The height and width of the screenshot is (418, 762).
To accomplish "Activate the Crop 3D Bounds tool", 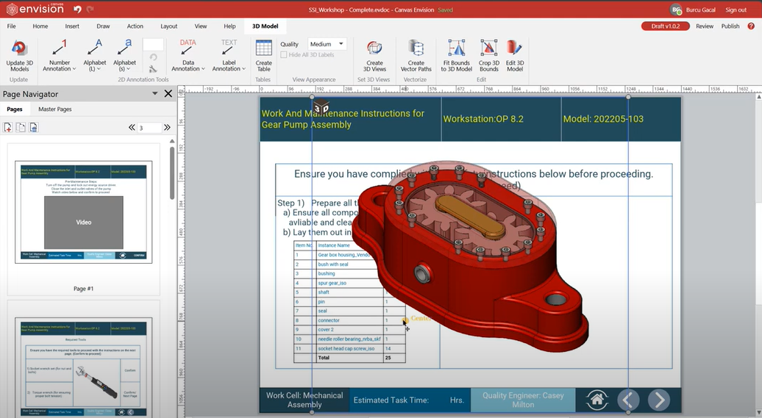I will [489, 49].
